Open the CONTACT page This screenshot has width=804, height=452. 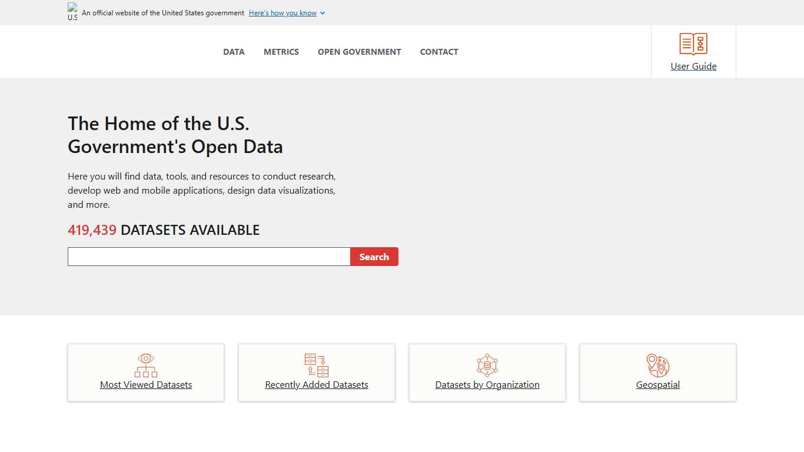click(x=439, y=52)
